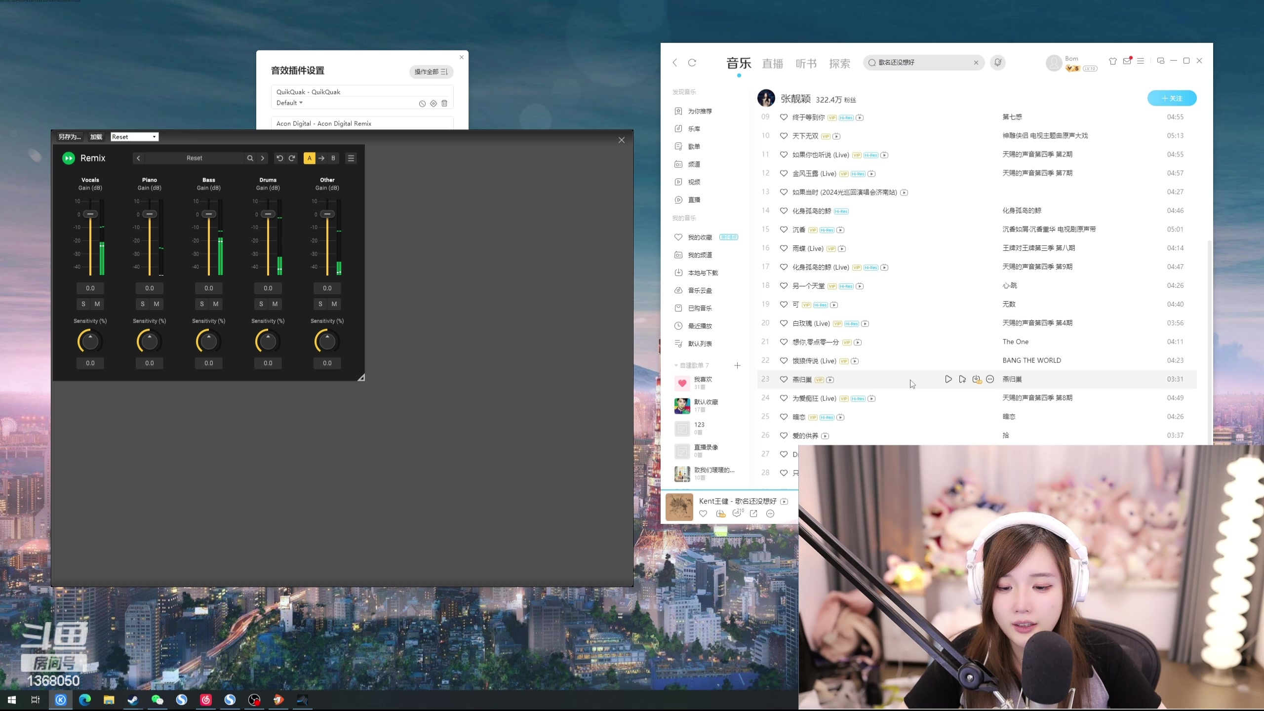Solo the Drums channel
This screenshot has width=1264, height=711.
click(261, 304)
